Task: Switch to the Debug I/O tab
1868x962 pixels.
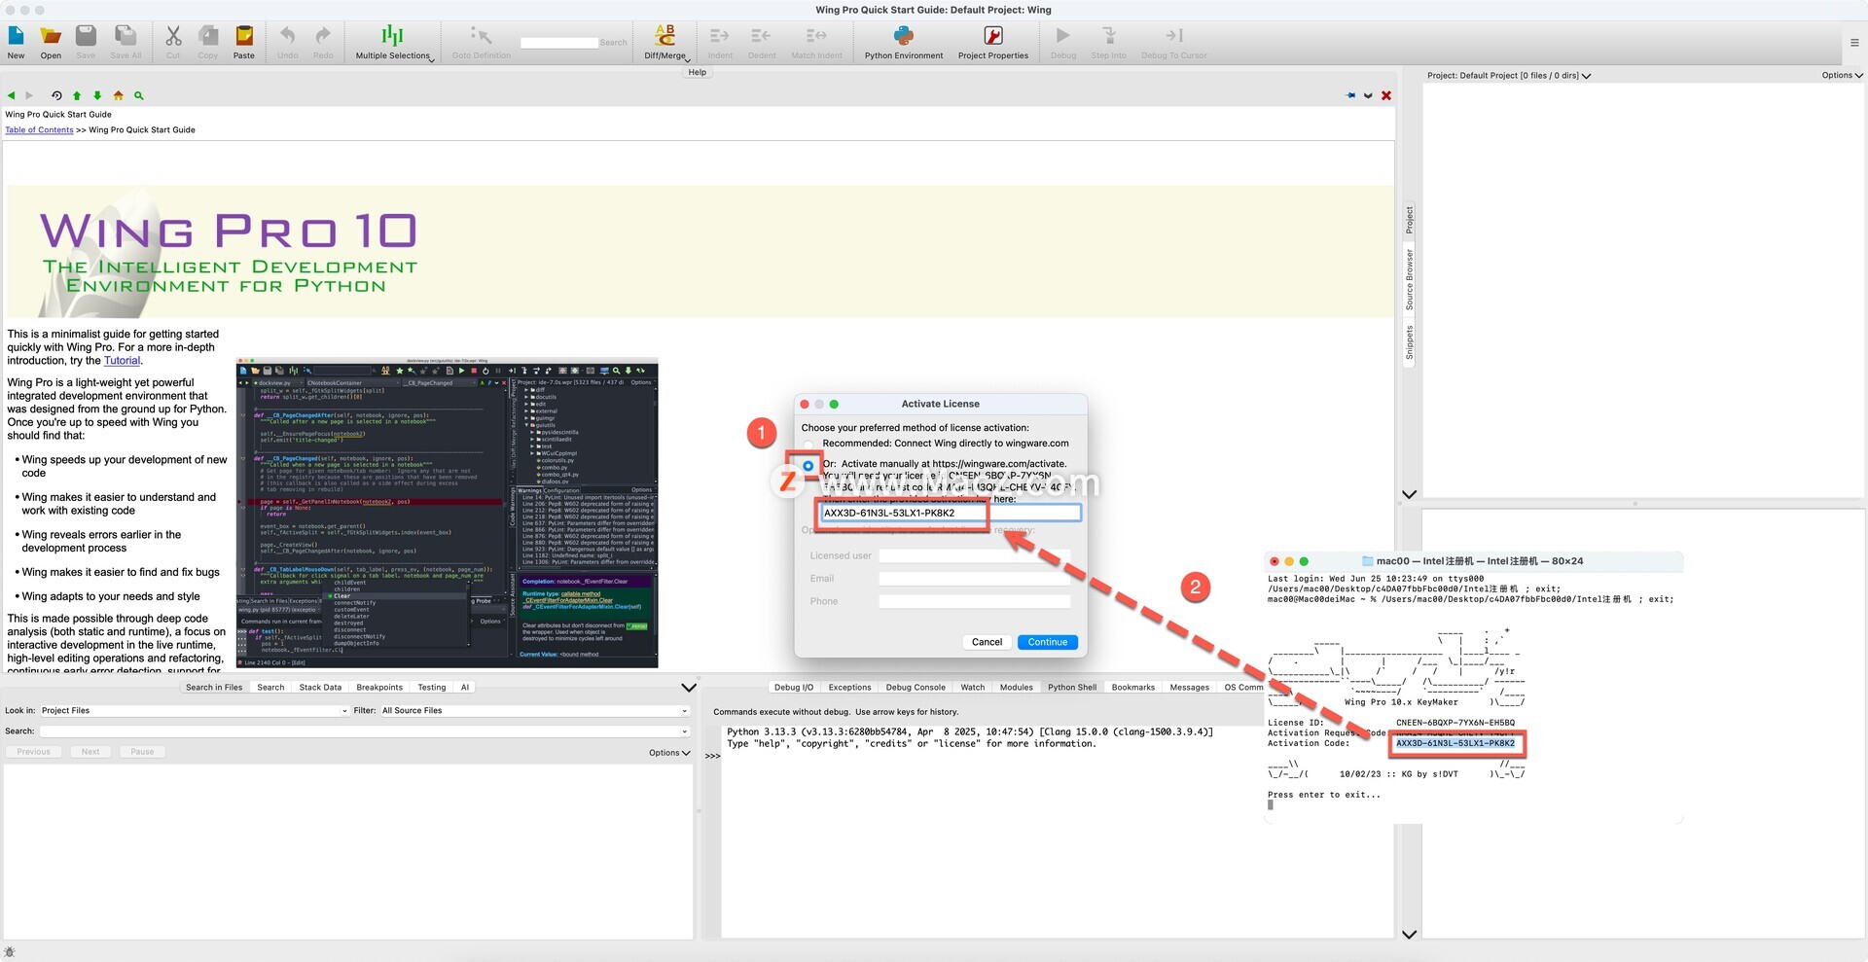Action: point(794,688)
